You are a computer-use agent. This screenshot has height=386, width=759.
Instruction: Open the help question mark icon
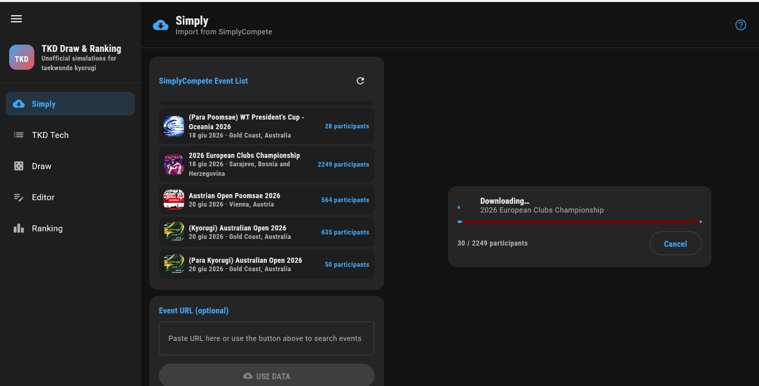(741, 25)
